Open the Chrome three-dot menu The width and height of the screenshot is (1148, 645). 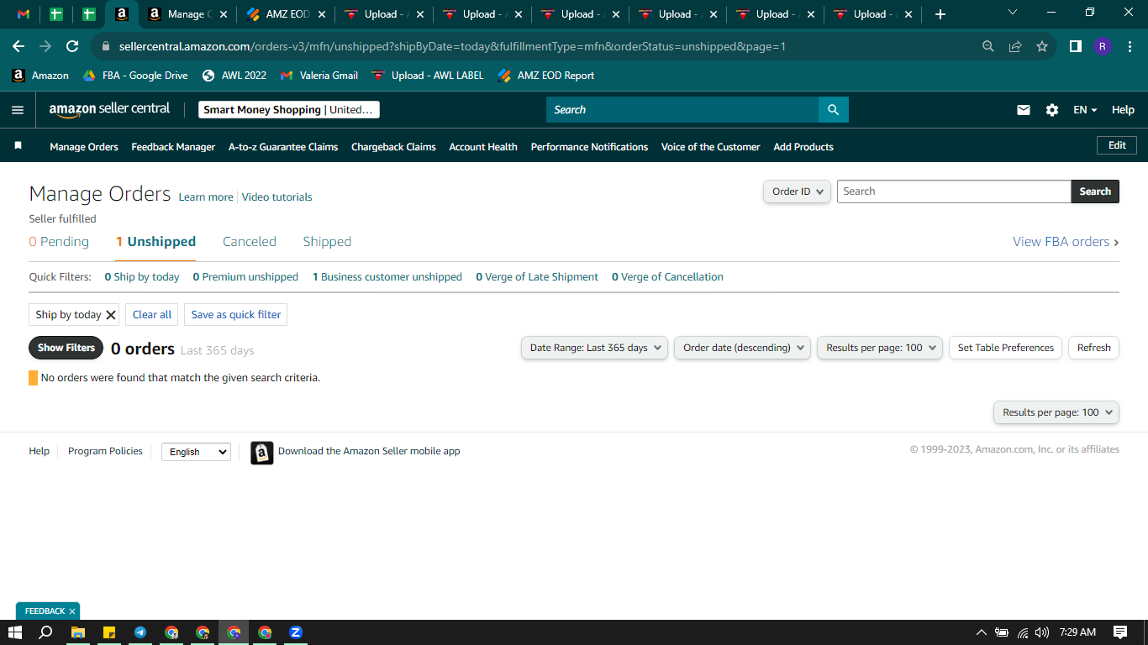coord(1130,46)
